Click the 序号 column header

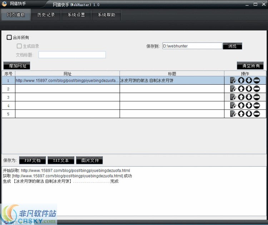click(9, 74)
